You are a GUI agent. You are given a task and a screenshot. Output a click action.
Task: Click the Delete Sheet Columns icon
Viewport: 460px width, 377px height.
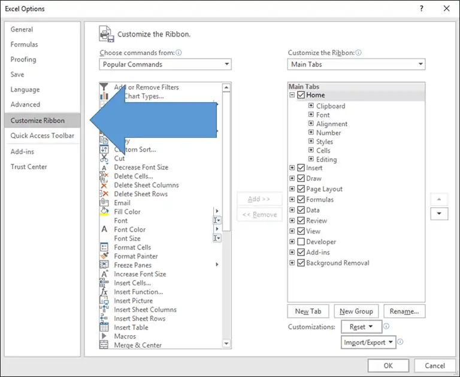point(104,186)
